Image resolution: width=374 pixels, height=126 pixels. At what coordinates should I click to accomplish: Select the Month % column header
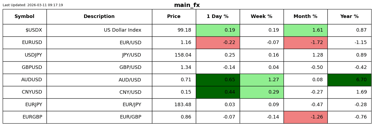tap(305, 17)
